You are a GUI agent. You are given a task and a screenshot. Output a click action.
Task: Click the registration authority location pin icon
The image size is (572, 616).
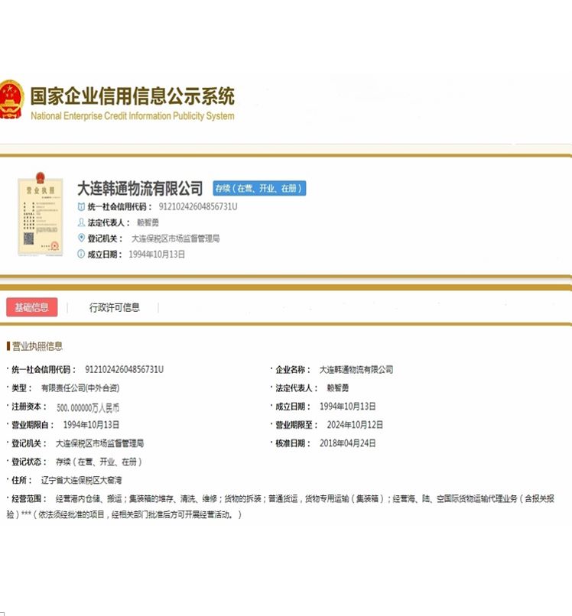(x=81, y=238)
